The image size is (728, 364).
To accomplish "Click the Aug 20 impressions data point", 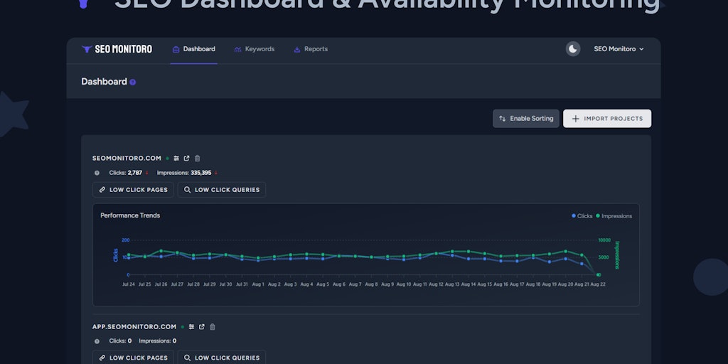I will click(565, 251).
